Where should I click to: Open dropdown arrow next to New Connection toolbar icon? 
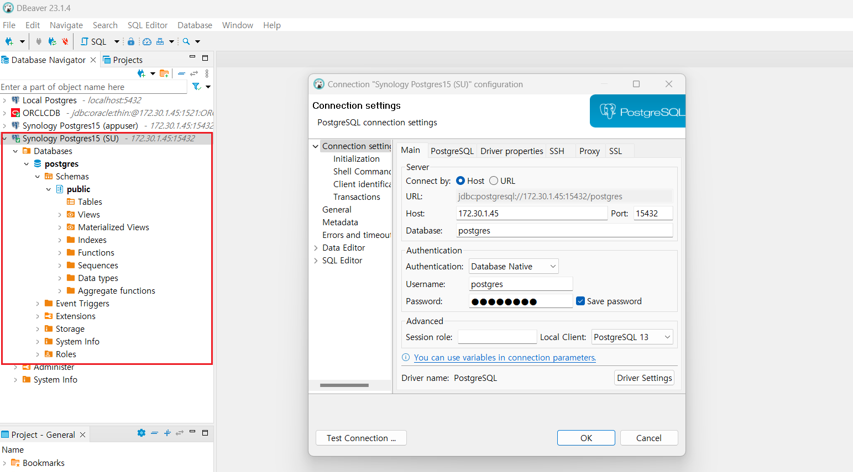point(22,41)
